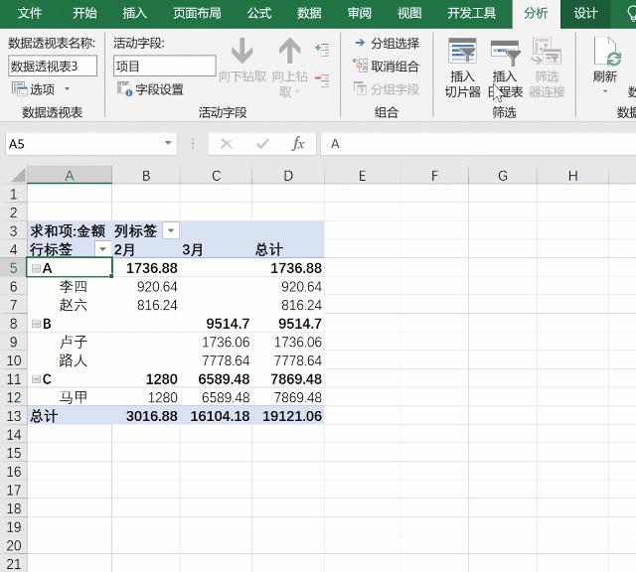This screenshot has width=636, height=572.
Task: Switch to the 公式 tab
Action: coord(259,13)
